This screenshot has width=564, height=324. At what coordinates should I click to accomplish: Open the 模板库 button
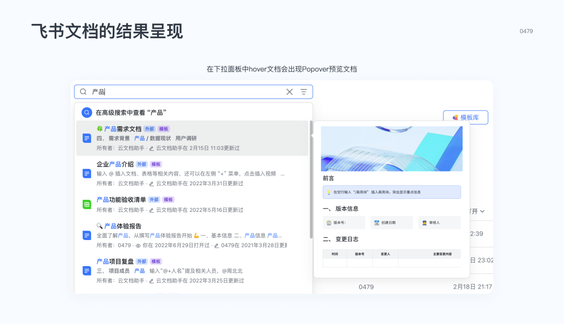coord(465,117)
